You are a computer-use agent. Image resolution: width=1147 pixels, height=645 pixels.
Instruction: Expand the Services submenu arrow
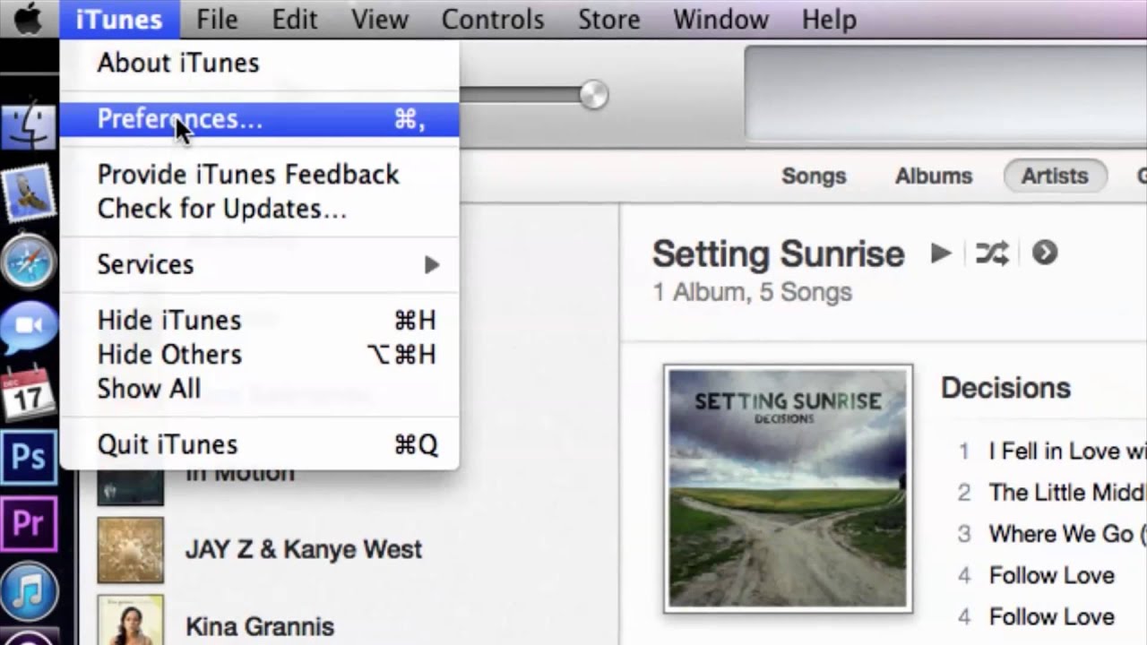click(x=432, y=265)
